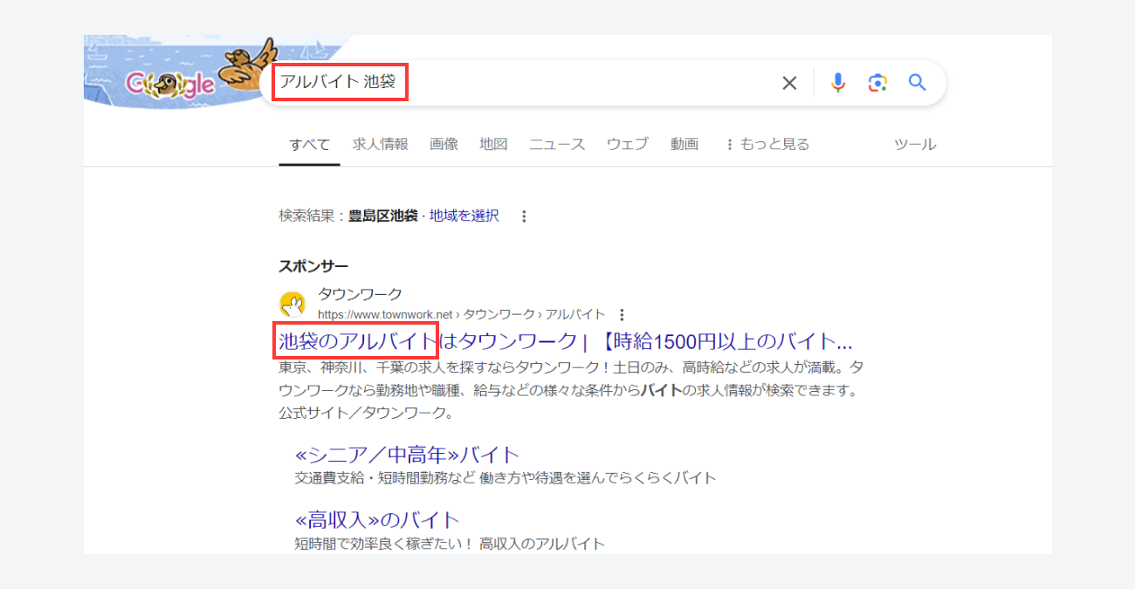
Task: Open «高収入»のバイト sitelink
Action: point(377,520)
